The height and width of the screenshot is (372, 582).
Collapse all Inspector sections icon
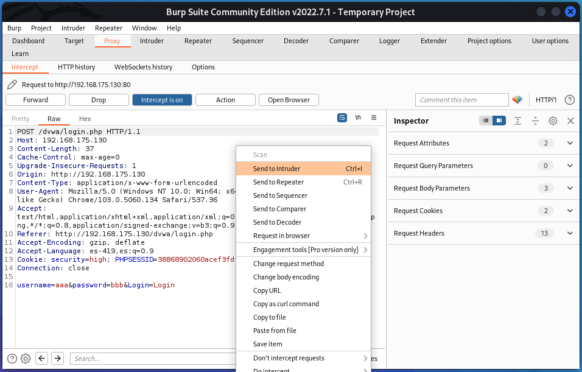(x=535, y=121)
